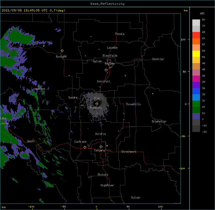Select the royal blue 36 dBZ legend swatch

pyautogui.click(x=196, y=91)
